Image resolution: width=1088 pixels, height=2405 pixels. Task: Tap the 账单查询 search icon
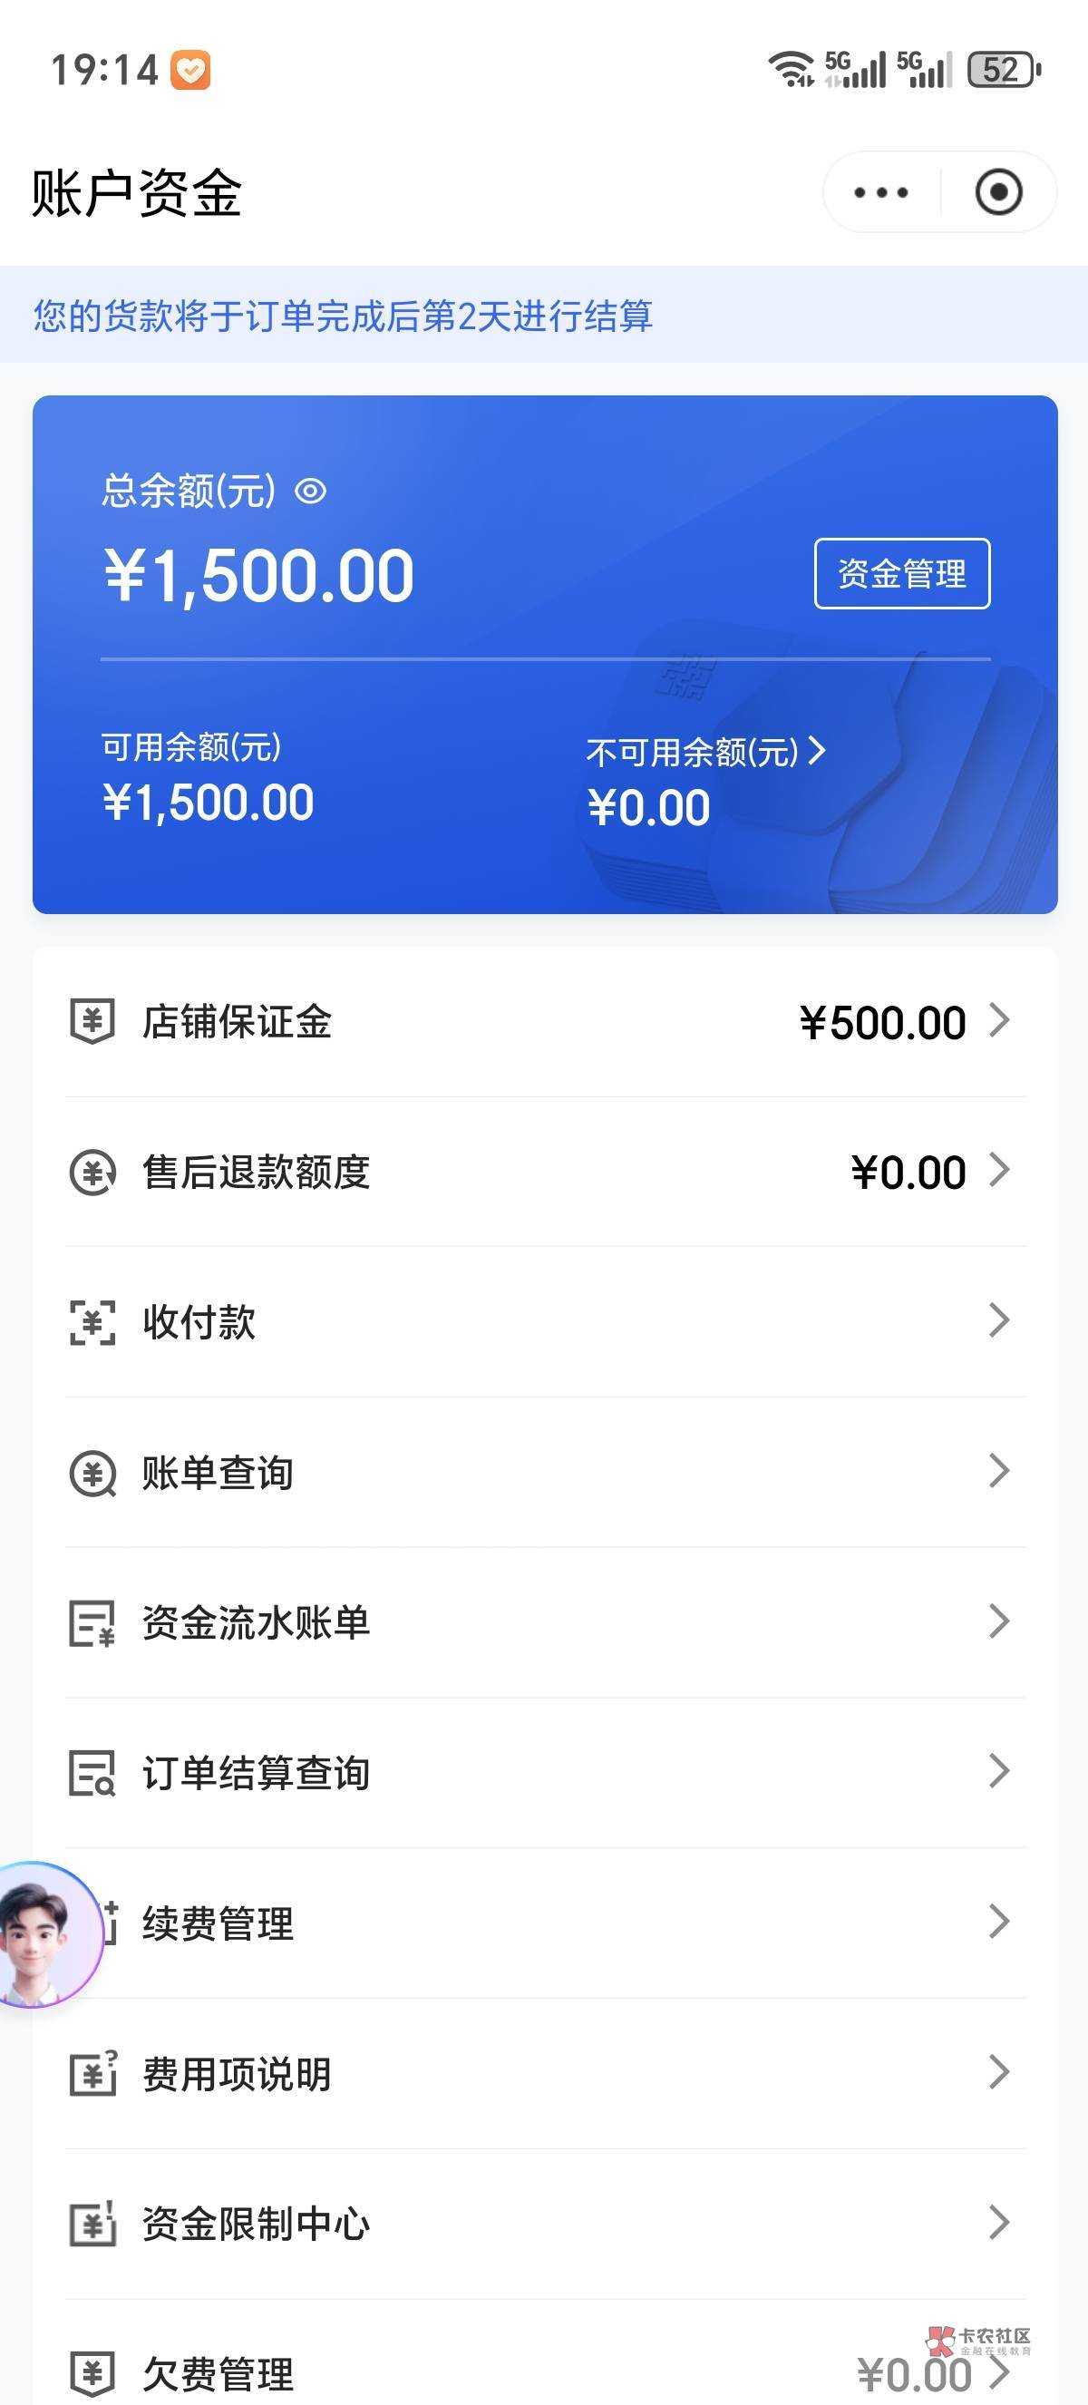92,1474
